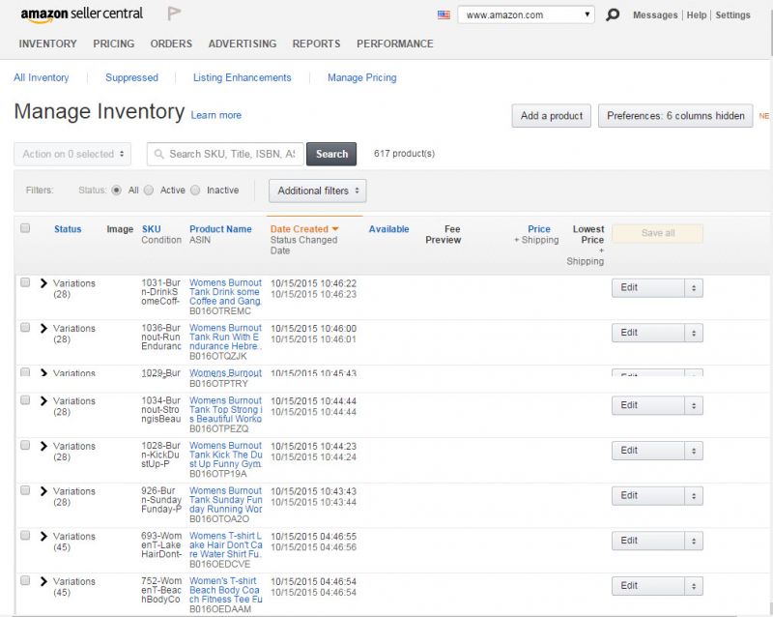Image resolution: width=773 pixels, height=617 pixels.
Task: Check the row for SKU 693-WomenT-Lake
Action: pyautogui.click(x=25, y=536)
